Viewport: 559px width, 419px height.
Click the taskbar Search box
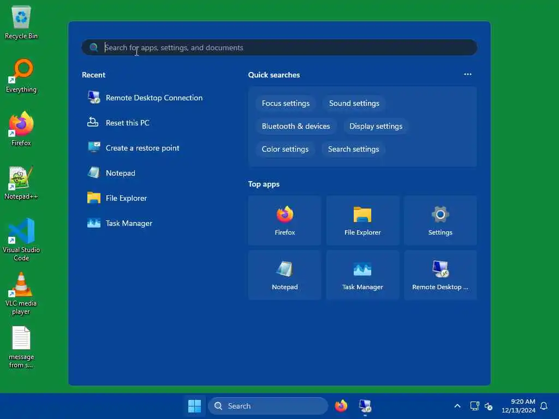(267, 406)
